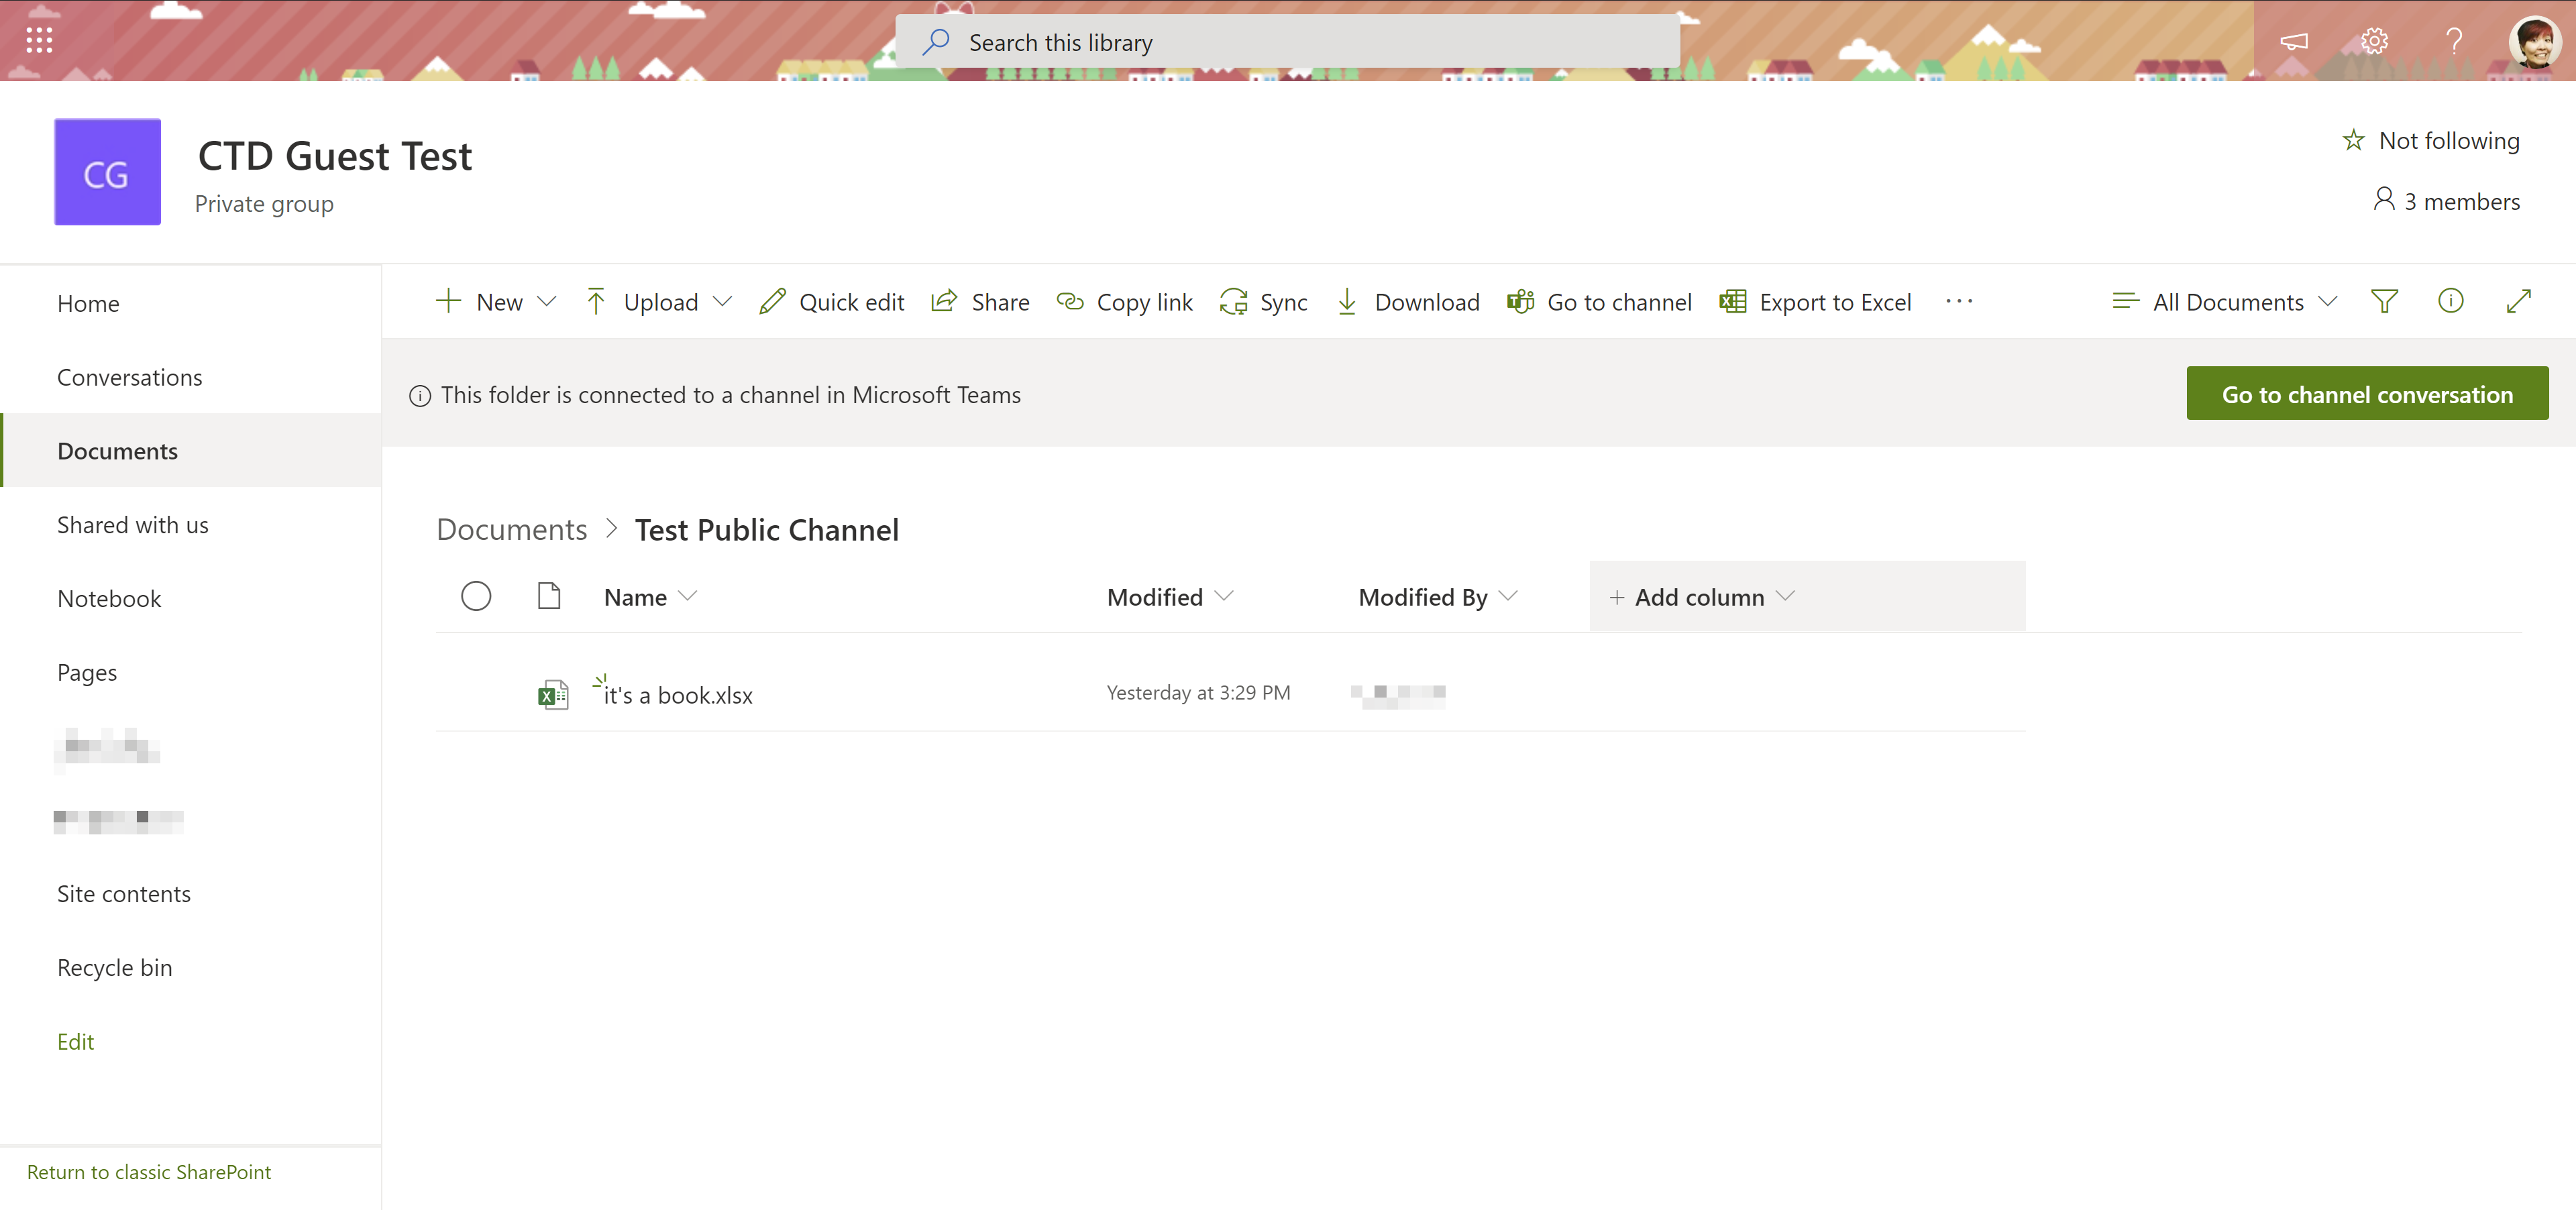
Task: Expand the All Documents view dropdown
Action: tap(2327, 301)
